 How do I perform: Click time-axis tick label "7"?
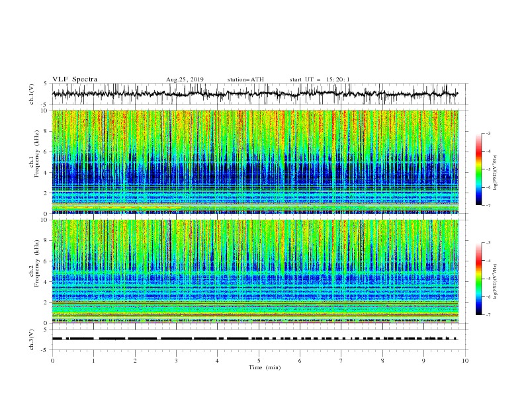click(341, 361)
